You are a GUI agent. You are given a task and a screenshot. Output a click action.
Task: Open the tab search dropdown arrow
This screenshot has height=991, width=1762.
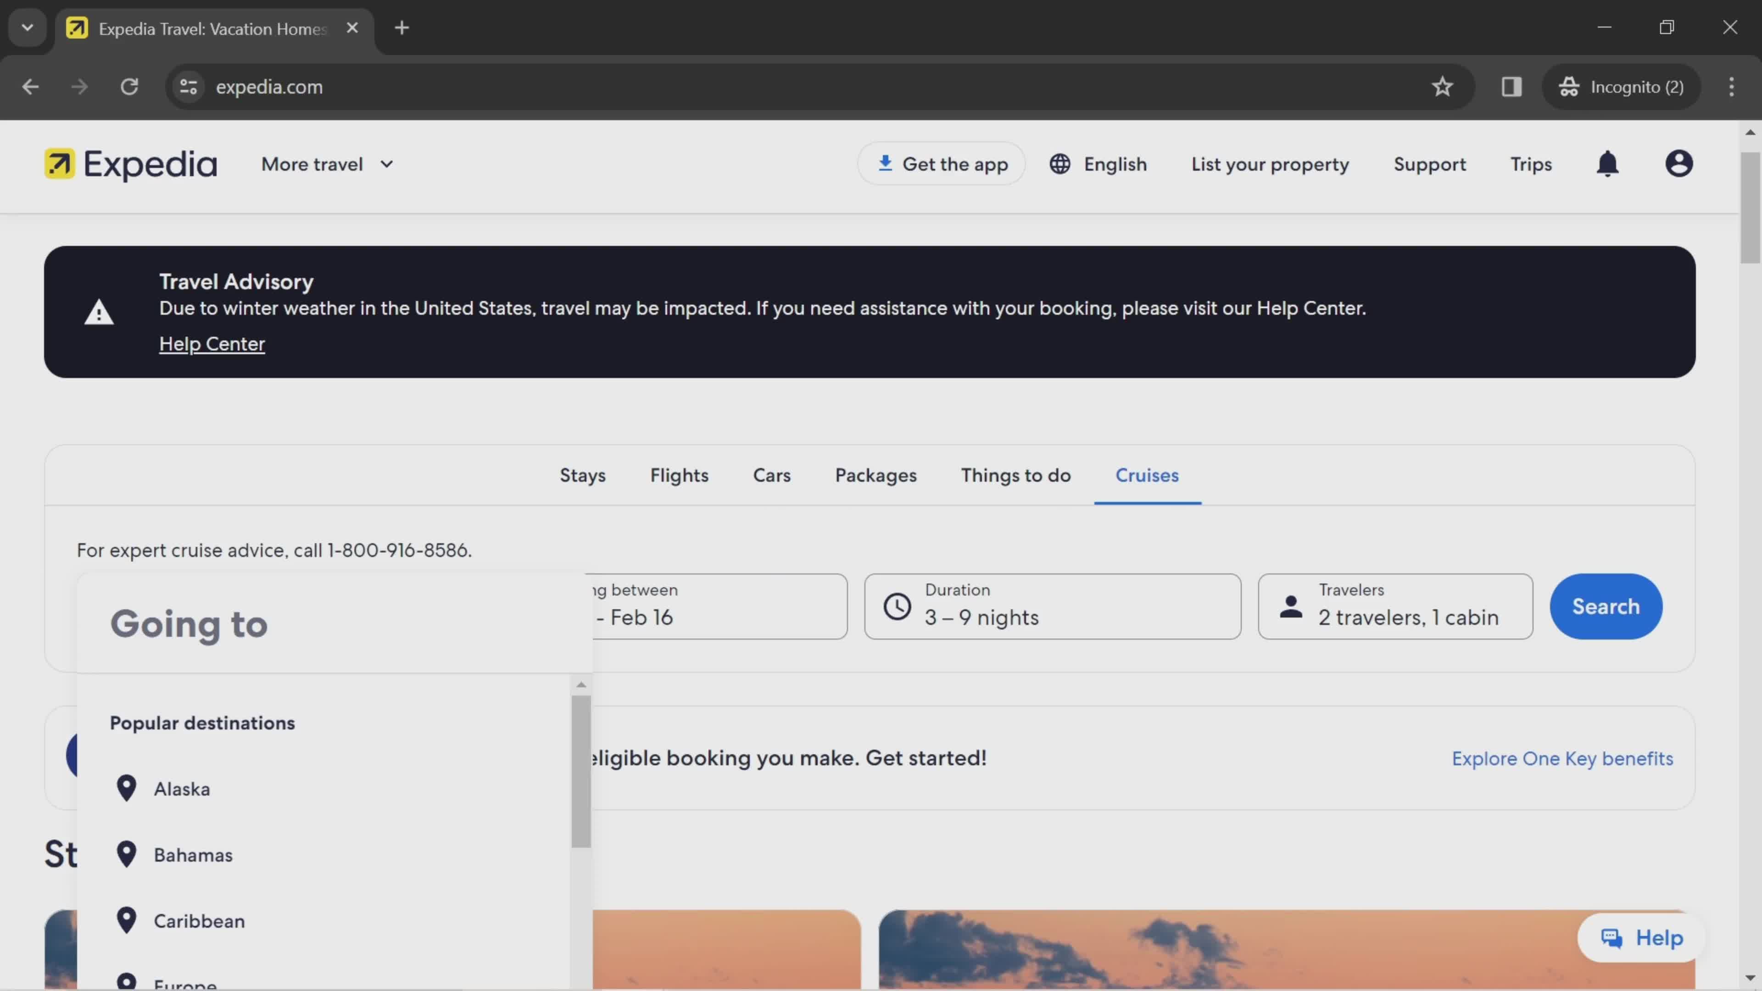[x=28, y=28]
